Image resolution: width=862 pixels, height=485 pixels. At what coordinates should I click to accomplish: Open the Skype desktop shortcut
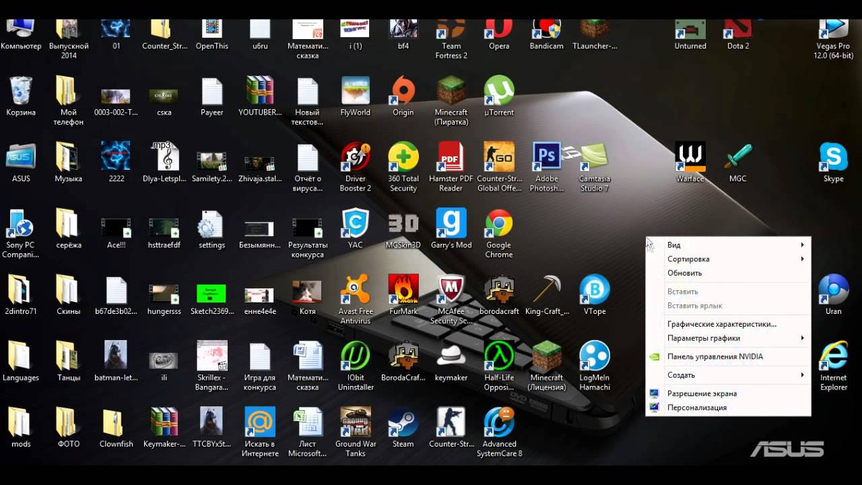point(834,162)
